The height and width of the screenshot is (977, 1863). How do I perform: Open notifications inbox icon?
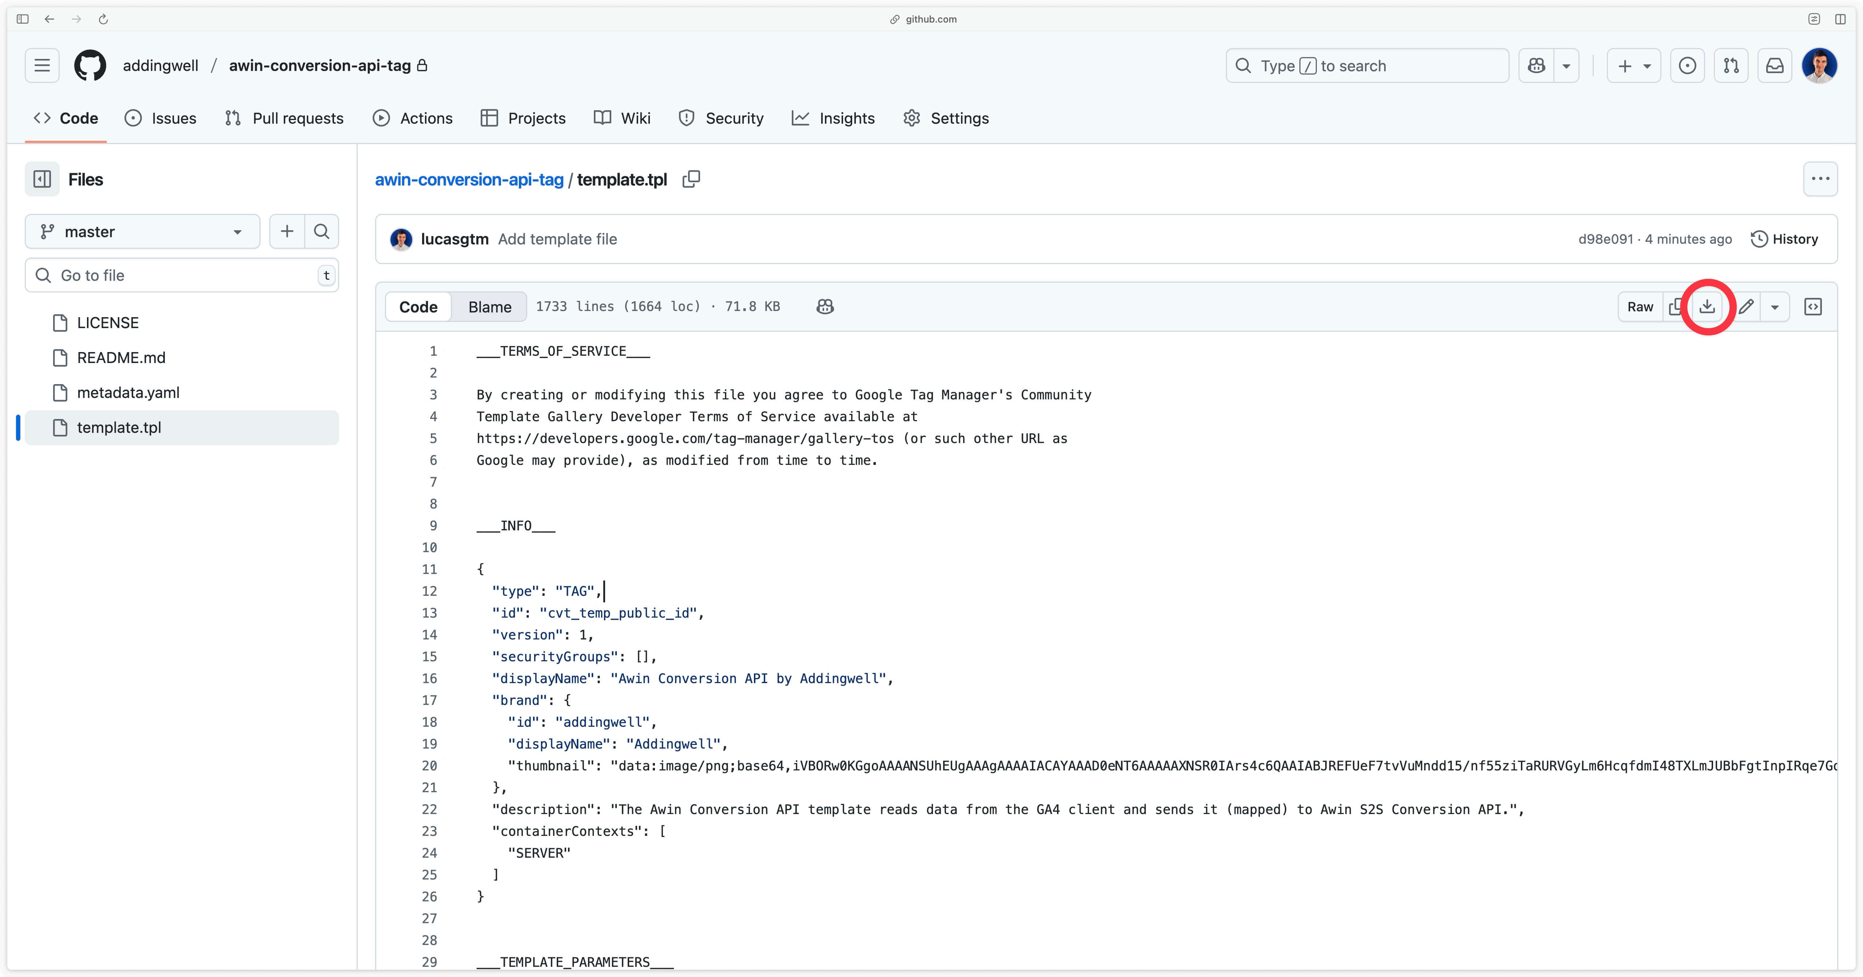(1775, 66)
